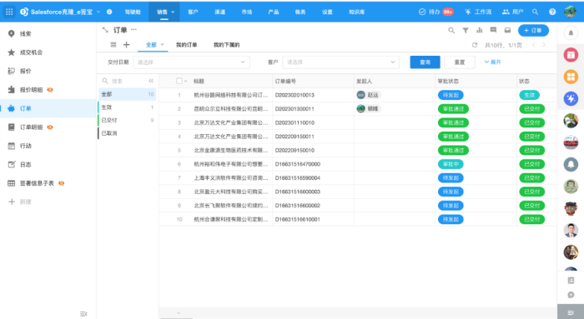Open the orange grid app icon
584x319 pixels.
pyautogui.click(x=571, y=77)
